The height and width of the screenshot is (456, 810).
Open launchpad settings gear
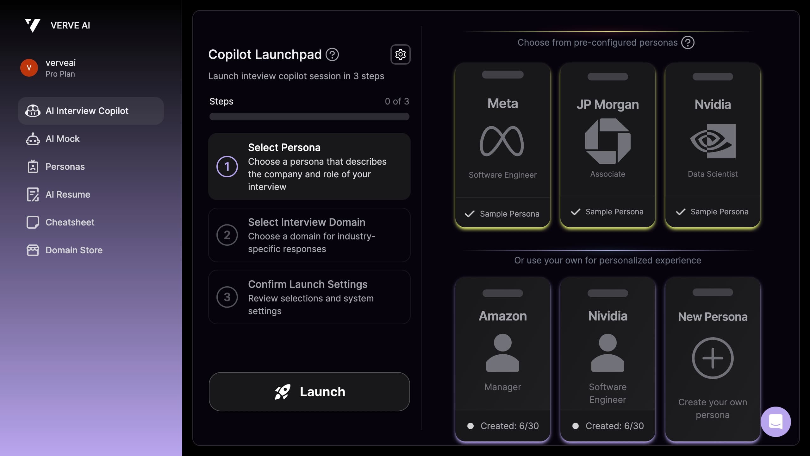tap(400, 54)
